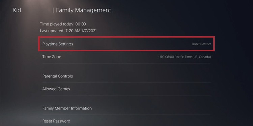
Task: Click Time played today text
Action: (57, 24)
